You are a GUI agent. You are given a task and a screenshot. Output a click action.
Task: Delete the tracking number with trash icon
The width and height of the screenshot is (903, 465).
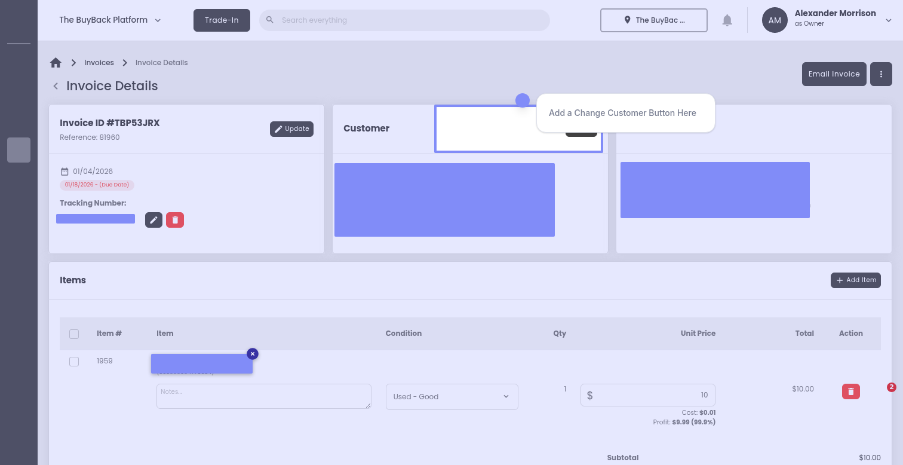pyautogui.click(x=175, y=220)
